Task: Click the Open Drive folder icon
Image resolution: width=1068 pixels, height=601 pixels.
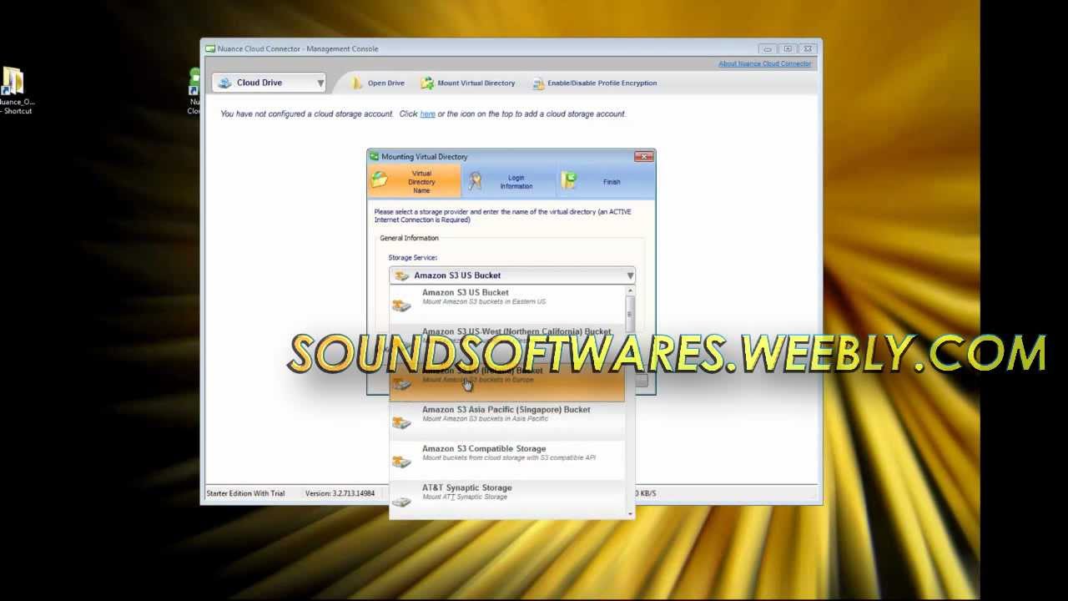Action: click(x=357, y=83)
